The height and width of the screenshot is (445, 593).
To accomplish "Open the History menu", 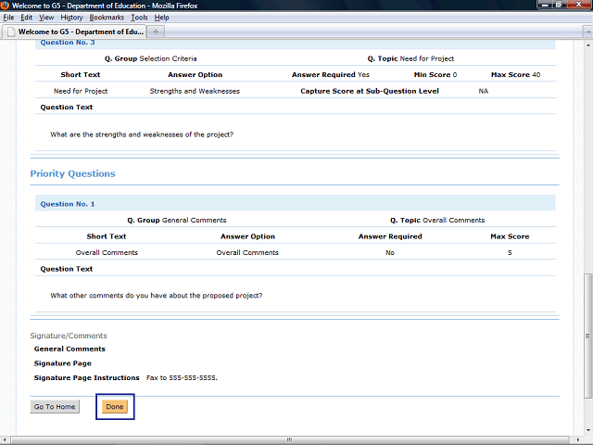I will pos(71,18).
